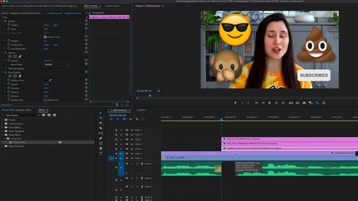Go to In point in program monitor

pyautogui.click(x=257, y=103)
